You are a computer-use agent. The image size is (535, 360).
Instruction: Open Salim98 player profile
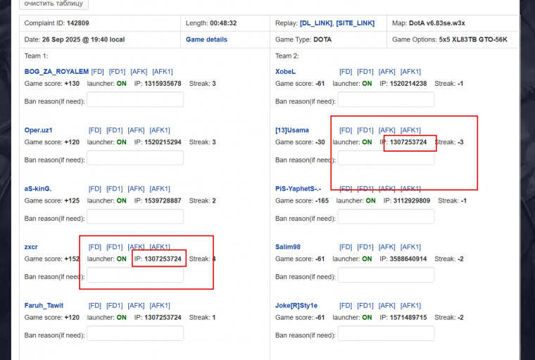tap(288, 247)
